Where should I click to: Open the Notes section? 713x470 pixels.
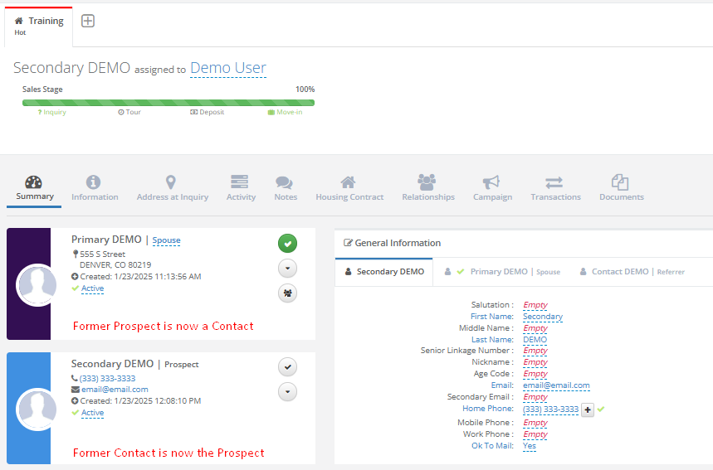[x=286, y=188]
